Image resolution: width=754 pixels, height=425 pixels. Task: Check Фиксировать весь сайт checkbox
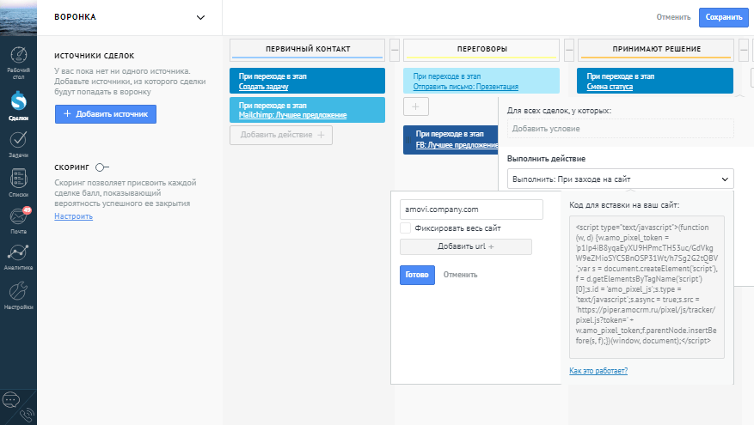point(405,228)
